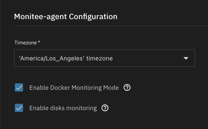Click the 'Monitee-agent Configuration' heading
The height and width of the screenshot is (129, 208).
pos(66,17)
